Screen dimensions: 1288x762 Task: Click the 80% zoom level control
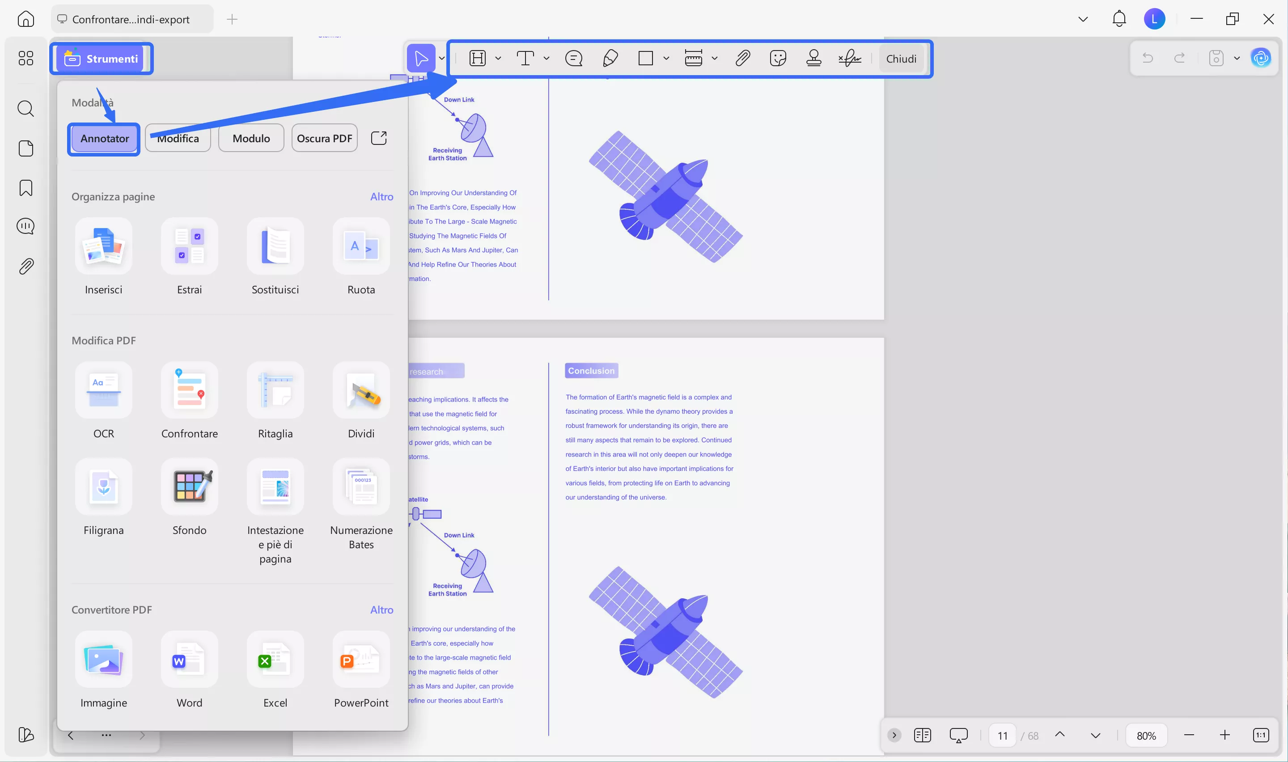coord(1146,735)
